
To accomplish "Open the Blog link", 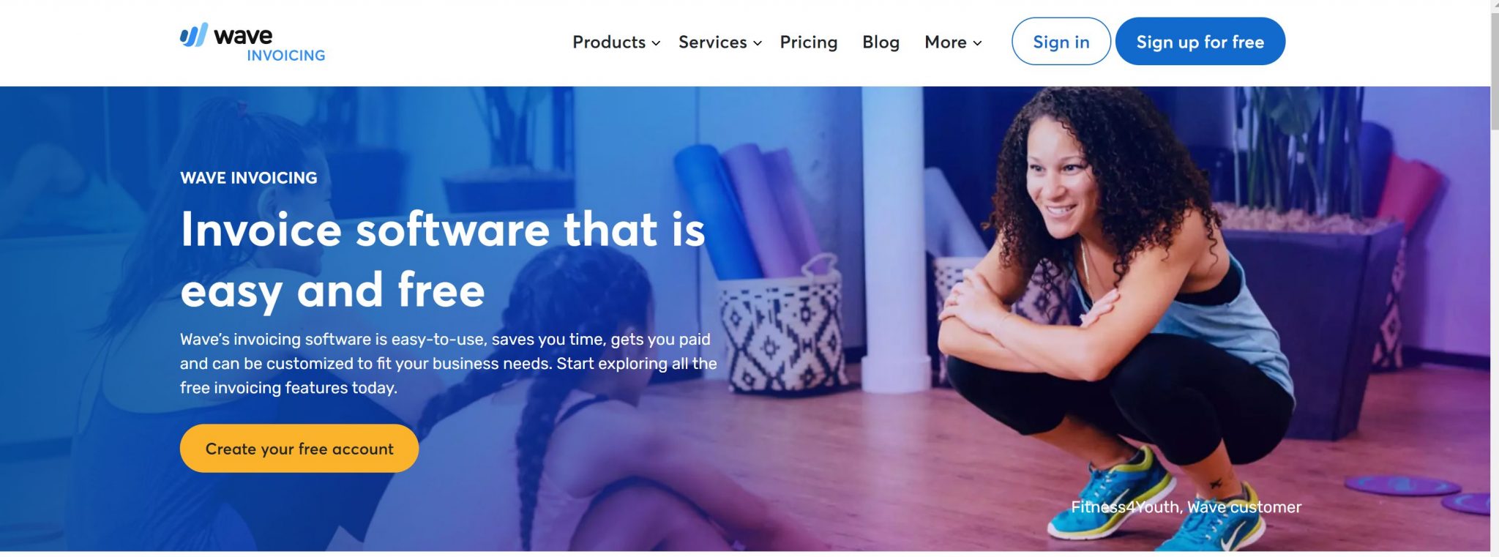I will (x=881, y=42).
